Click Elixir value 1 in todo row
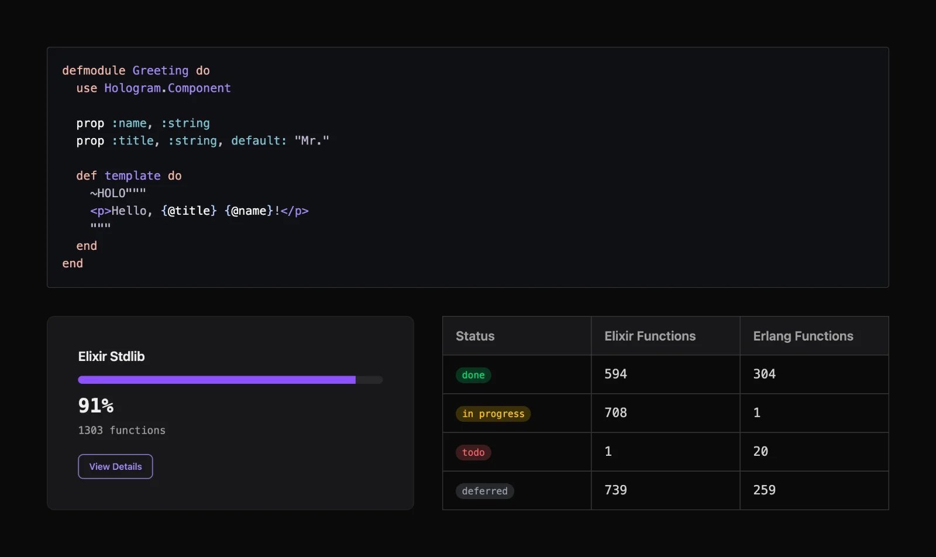This screenshot has height=557, width=936. coord(666,452)
